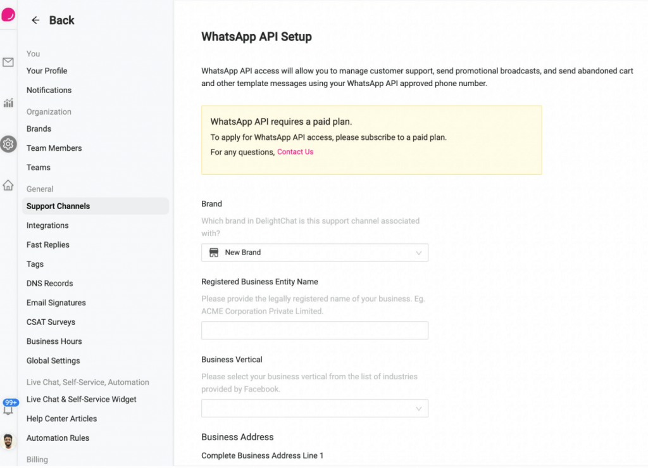The height and width of the screenshot is (468, 648).
Task: Expand the Business Vertical dropdown
Action: pyautogui.click(x=315, y=408)
